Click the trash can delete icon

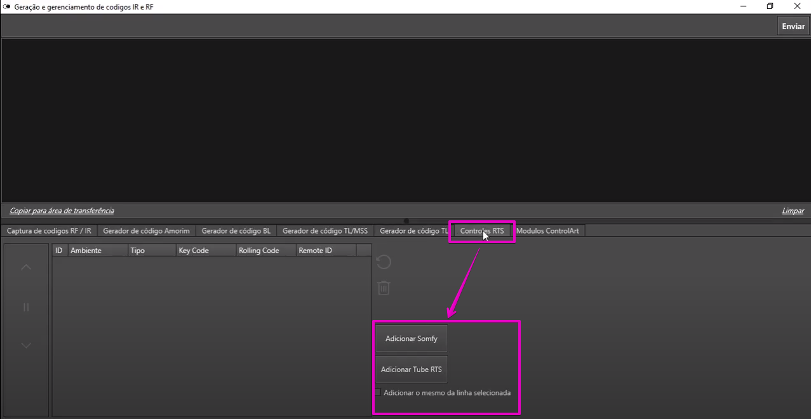coord(384,288)
